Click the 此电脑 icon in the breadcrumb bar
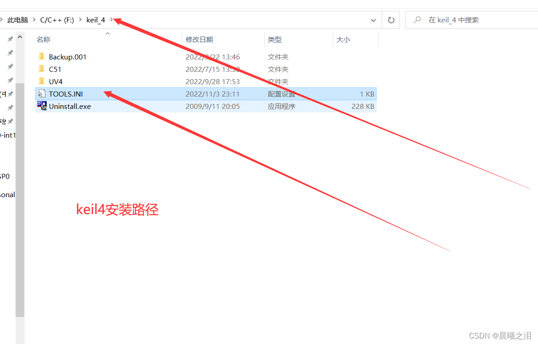 point(17,20)
